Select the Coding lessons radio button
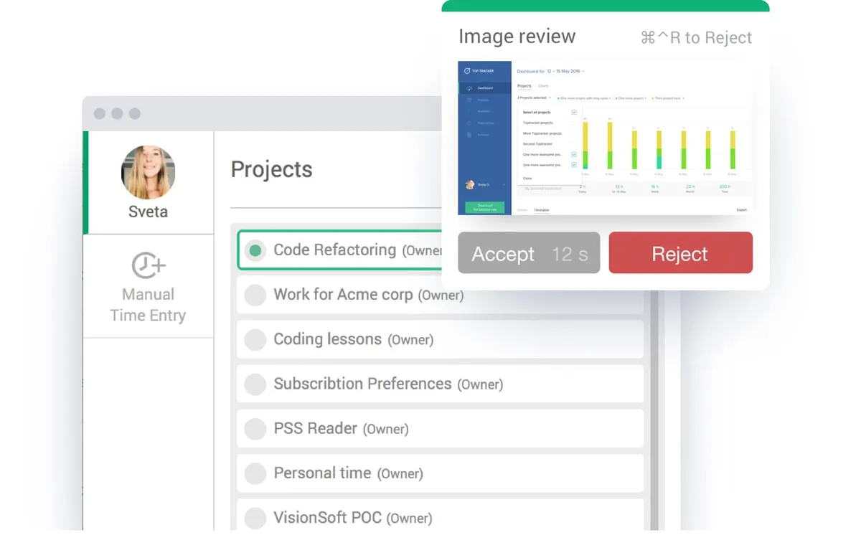Screen dimensions: 861x535 point(255,339)
